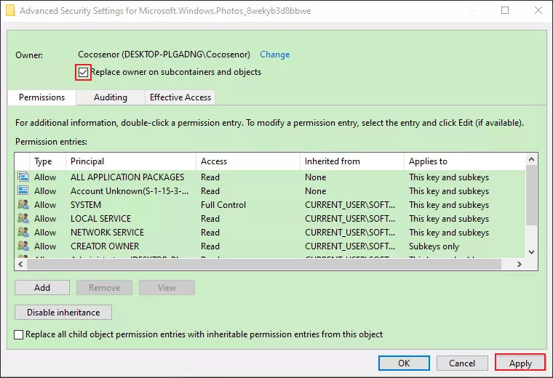553x378 pixels.
Task: Click None in ALL APPLICATION PACKAGES row
Action: point(315,177)
